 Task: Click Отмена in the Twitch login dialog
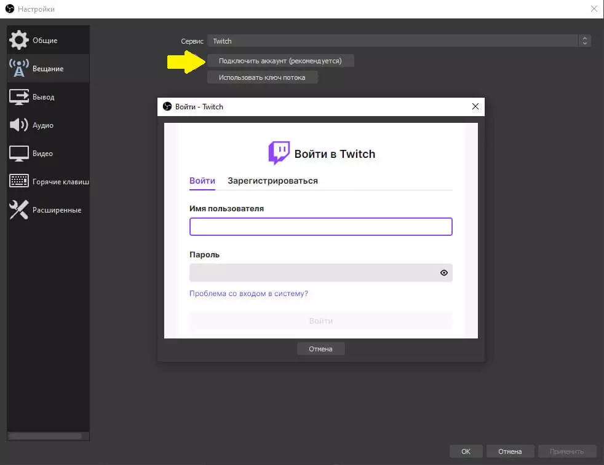pyautogui.click(x=320, y=349)
